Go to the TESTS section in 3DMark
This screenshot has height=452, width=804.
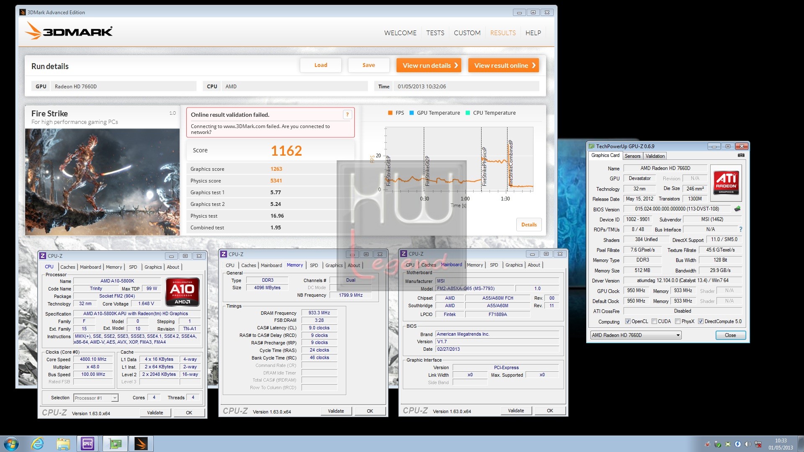(x=435, y=33)
